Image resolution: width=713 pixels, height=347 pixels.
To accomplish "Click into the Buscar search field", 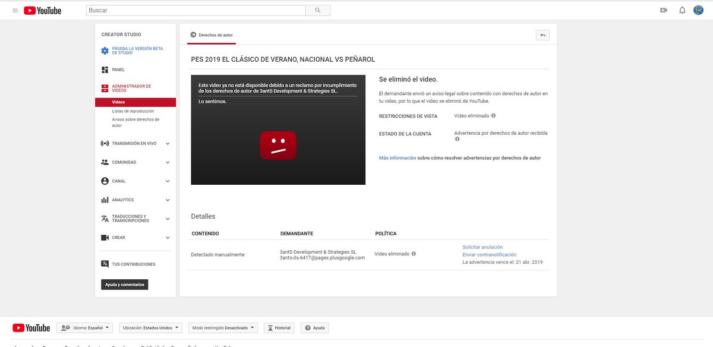I will (x=195, y=10).
